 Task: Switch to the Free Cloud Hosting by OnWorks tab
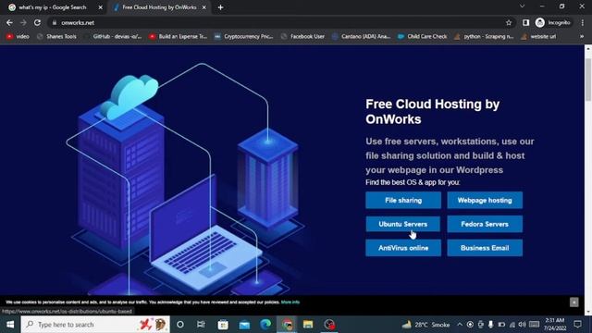(x=159, y=7)
